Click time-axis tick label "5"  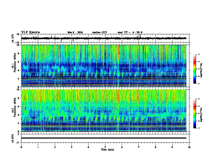[105, 147]
